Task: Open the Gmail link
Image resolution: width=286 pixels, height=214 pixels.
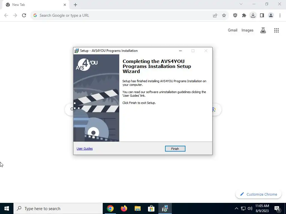Action: [233, 30]
